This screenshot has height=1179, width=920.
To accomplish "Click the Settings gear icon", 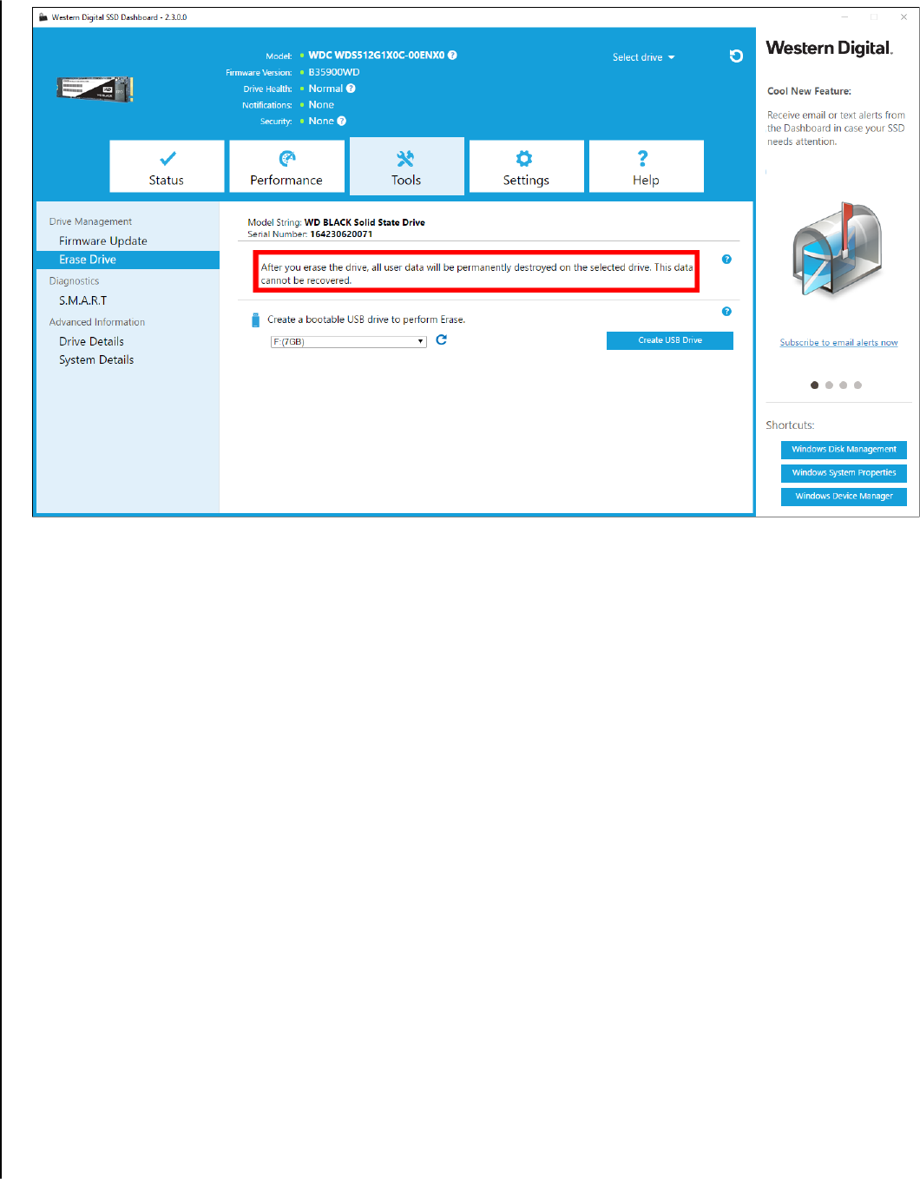I will point(524,158).
